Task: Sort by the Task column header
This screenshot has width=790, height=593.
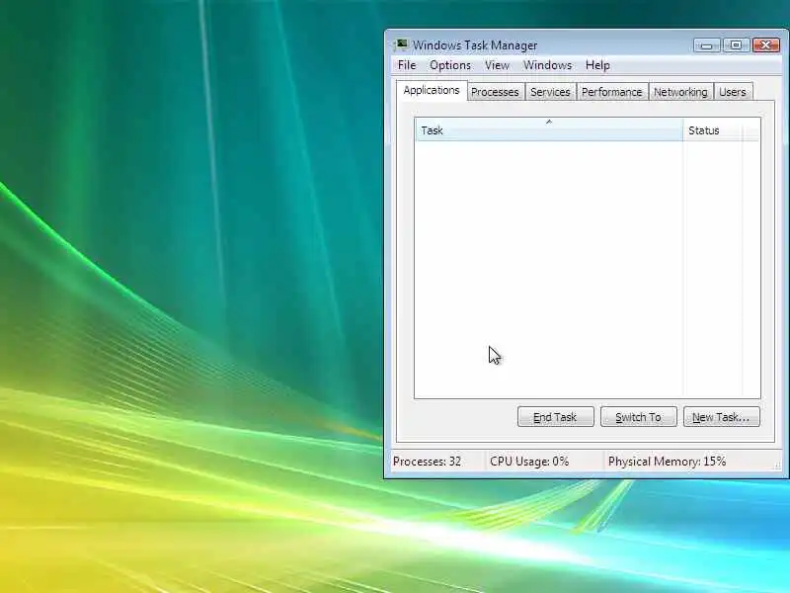Action: tap(549, 130)
